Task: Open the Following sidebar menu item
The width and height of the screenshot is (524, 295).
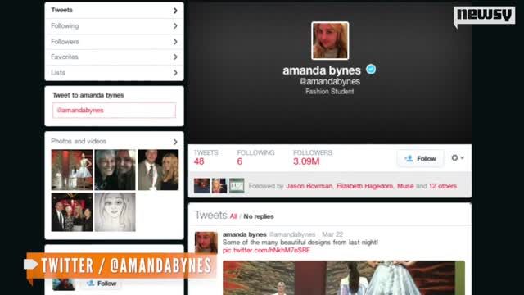Action: [114, 26]
